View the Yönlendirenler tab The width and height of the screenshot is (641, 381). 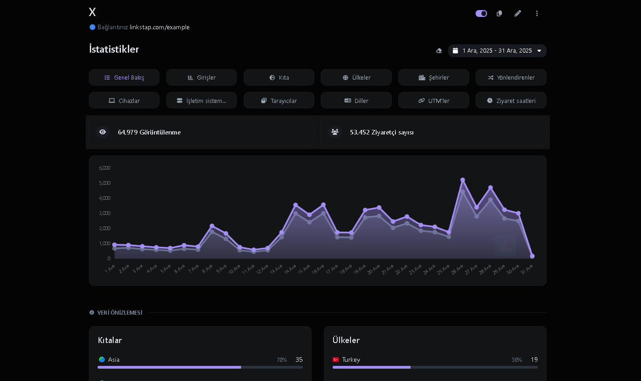511,77
